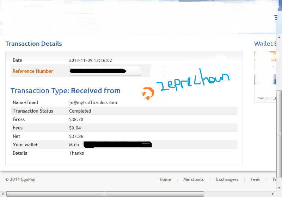Click the horizontal scrollbar thumb

pyautogui.click(x=105, y=194)
